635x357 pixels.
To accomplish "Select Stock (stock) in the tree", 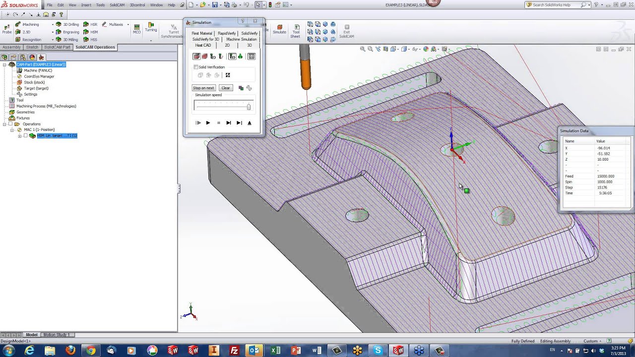I will tap(34, 82).
